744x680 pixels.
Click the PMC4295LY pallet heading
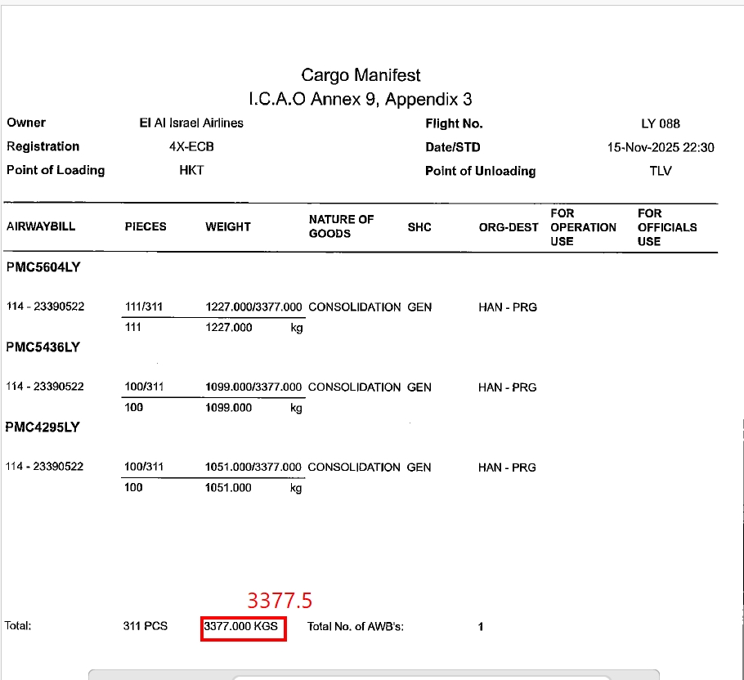[43, 427]
